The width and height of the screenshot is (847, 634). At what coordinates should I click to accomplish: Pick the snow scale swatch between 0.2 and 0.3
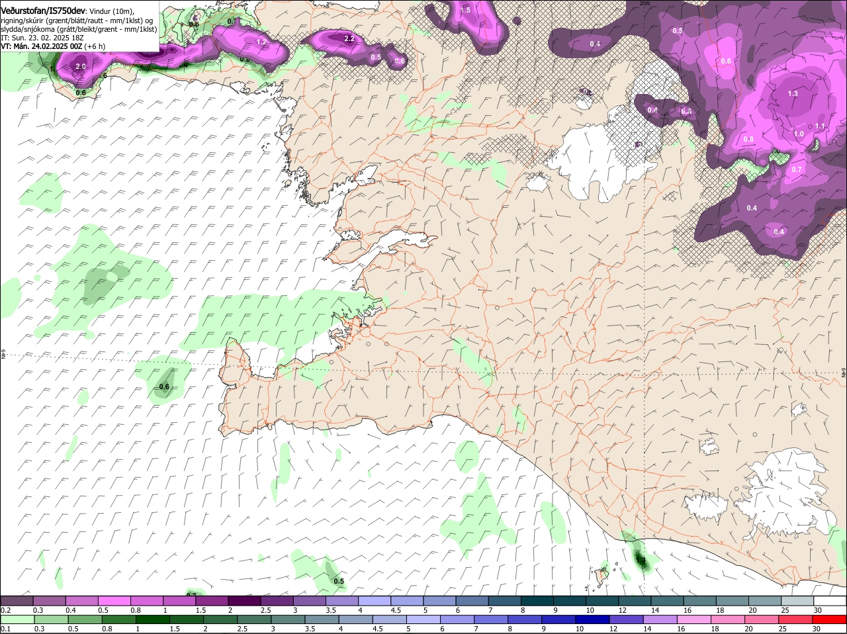17,601
